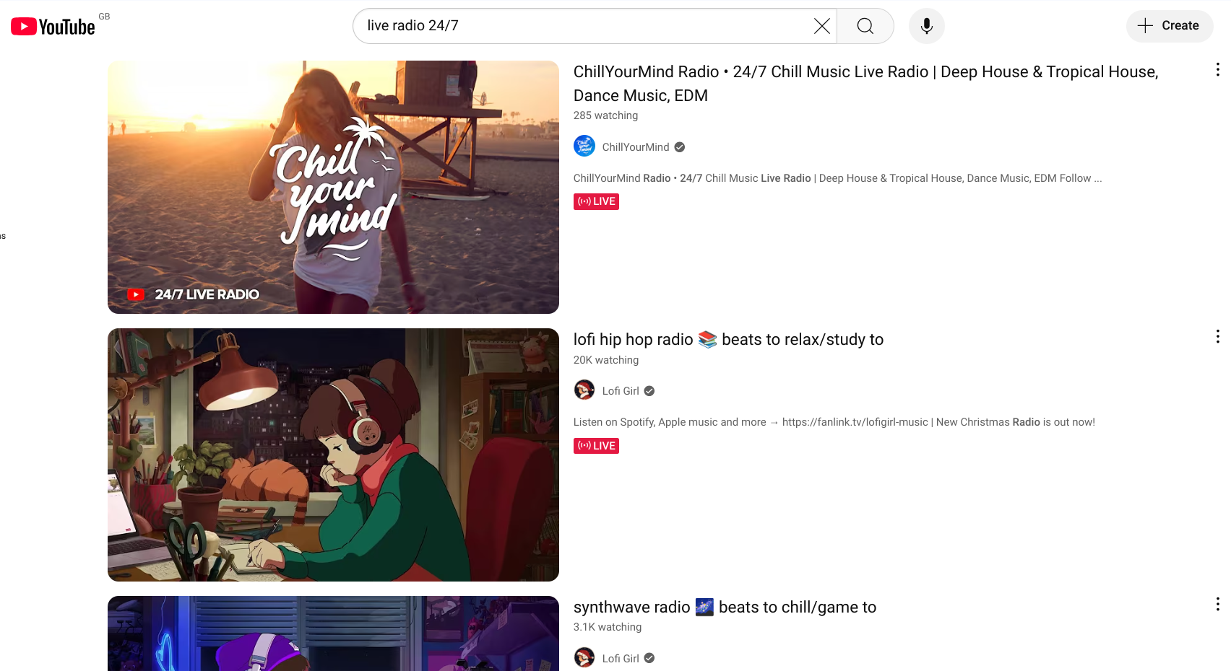Click LIVE badge of lofi hip hop radio
This screenshot has width=1231, height=671.
click(x=596, y=446)
